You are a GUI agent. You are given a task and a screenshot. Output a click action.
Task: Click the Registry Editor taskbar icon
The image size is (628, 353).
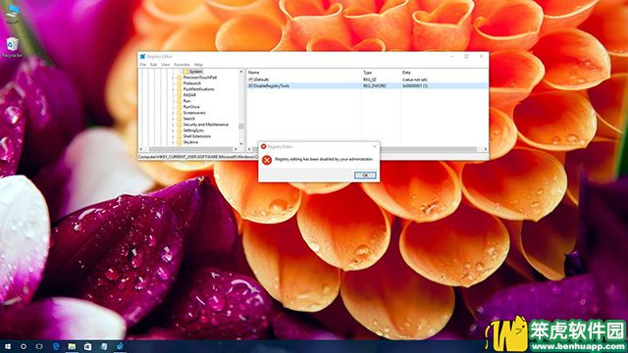tap(120, 346)
